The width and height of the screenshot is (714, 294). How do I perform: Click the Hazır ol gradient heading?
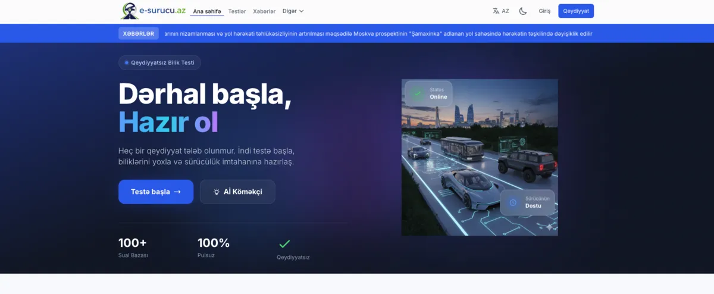pos(168,121)
